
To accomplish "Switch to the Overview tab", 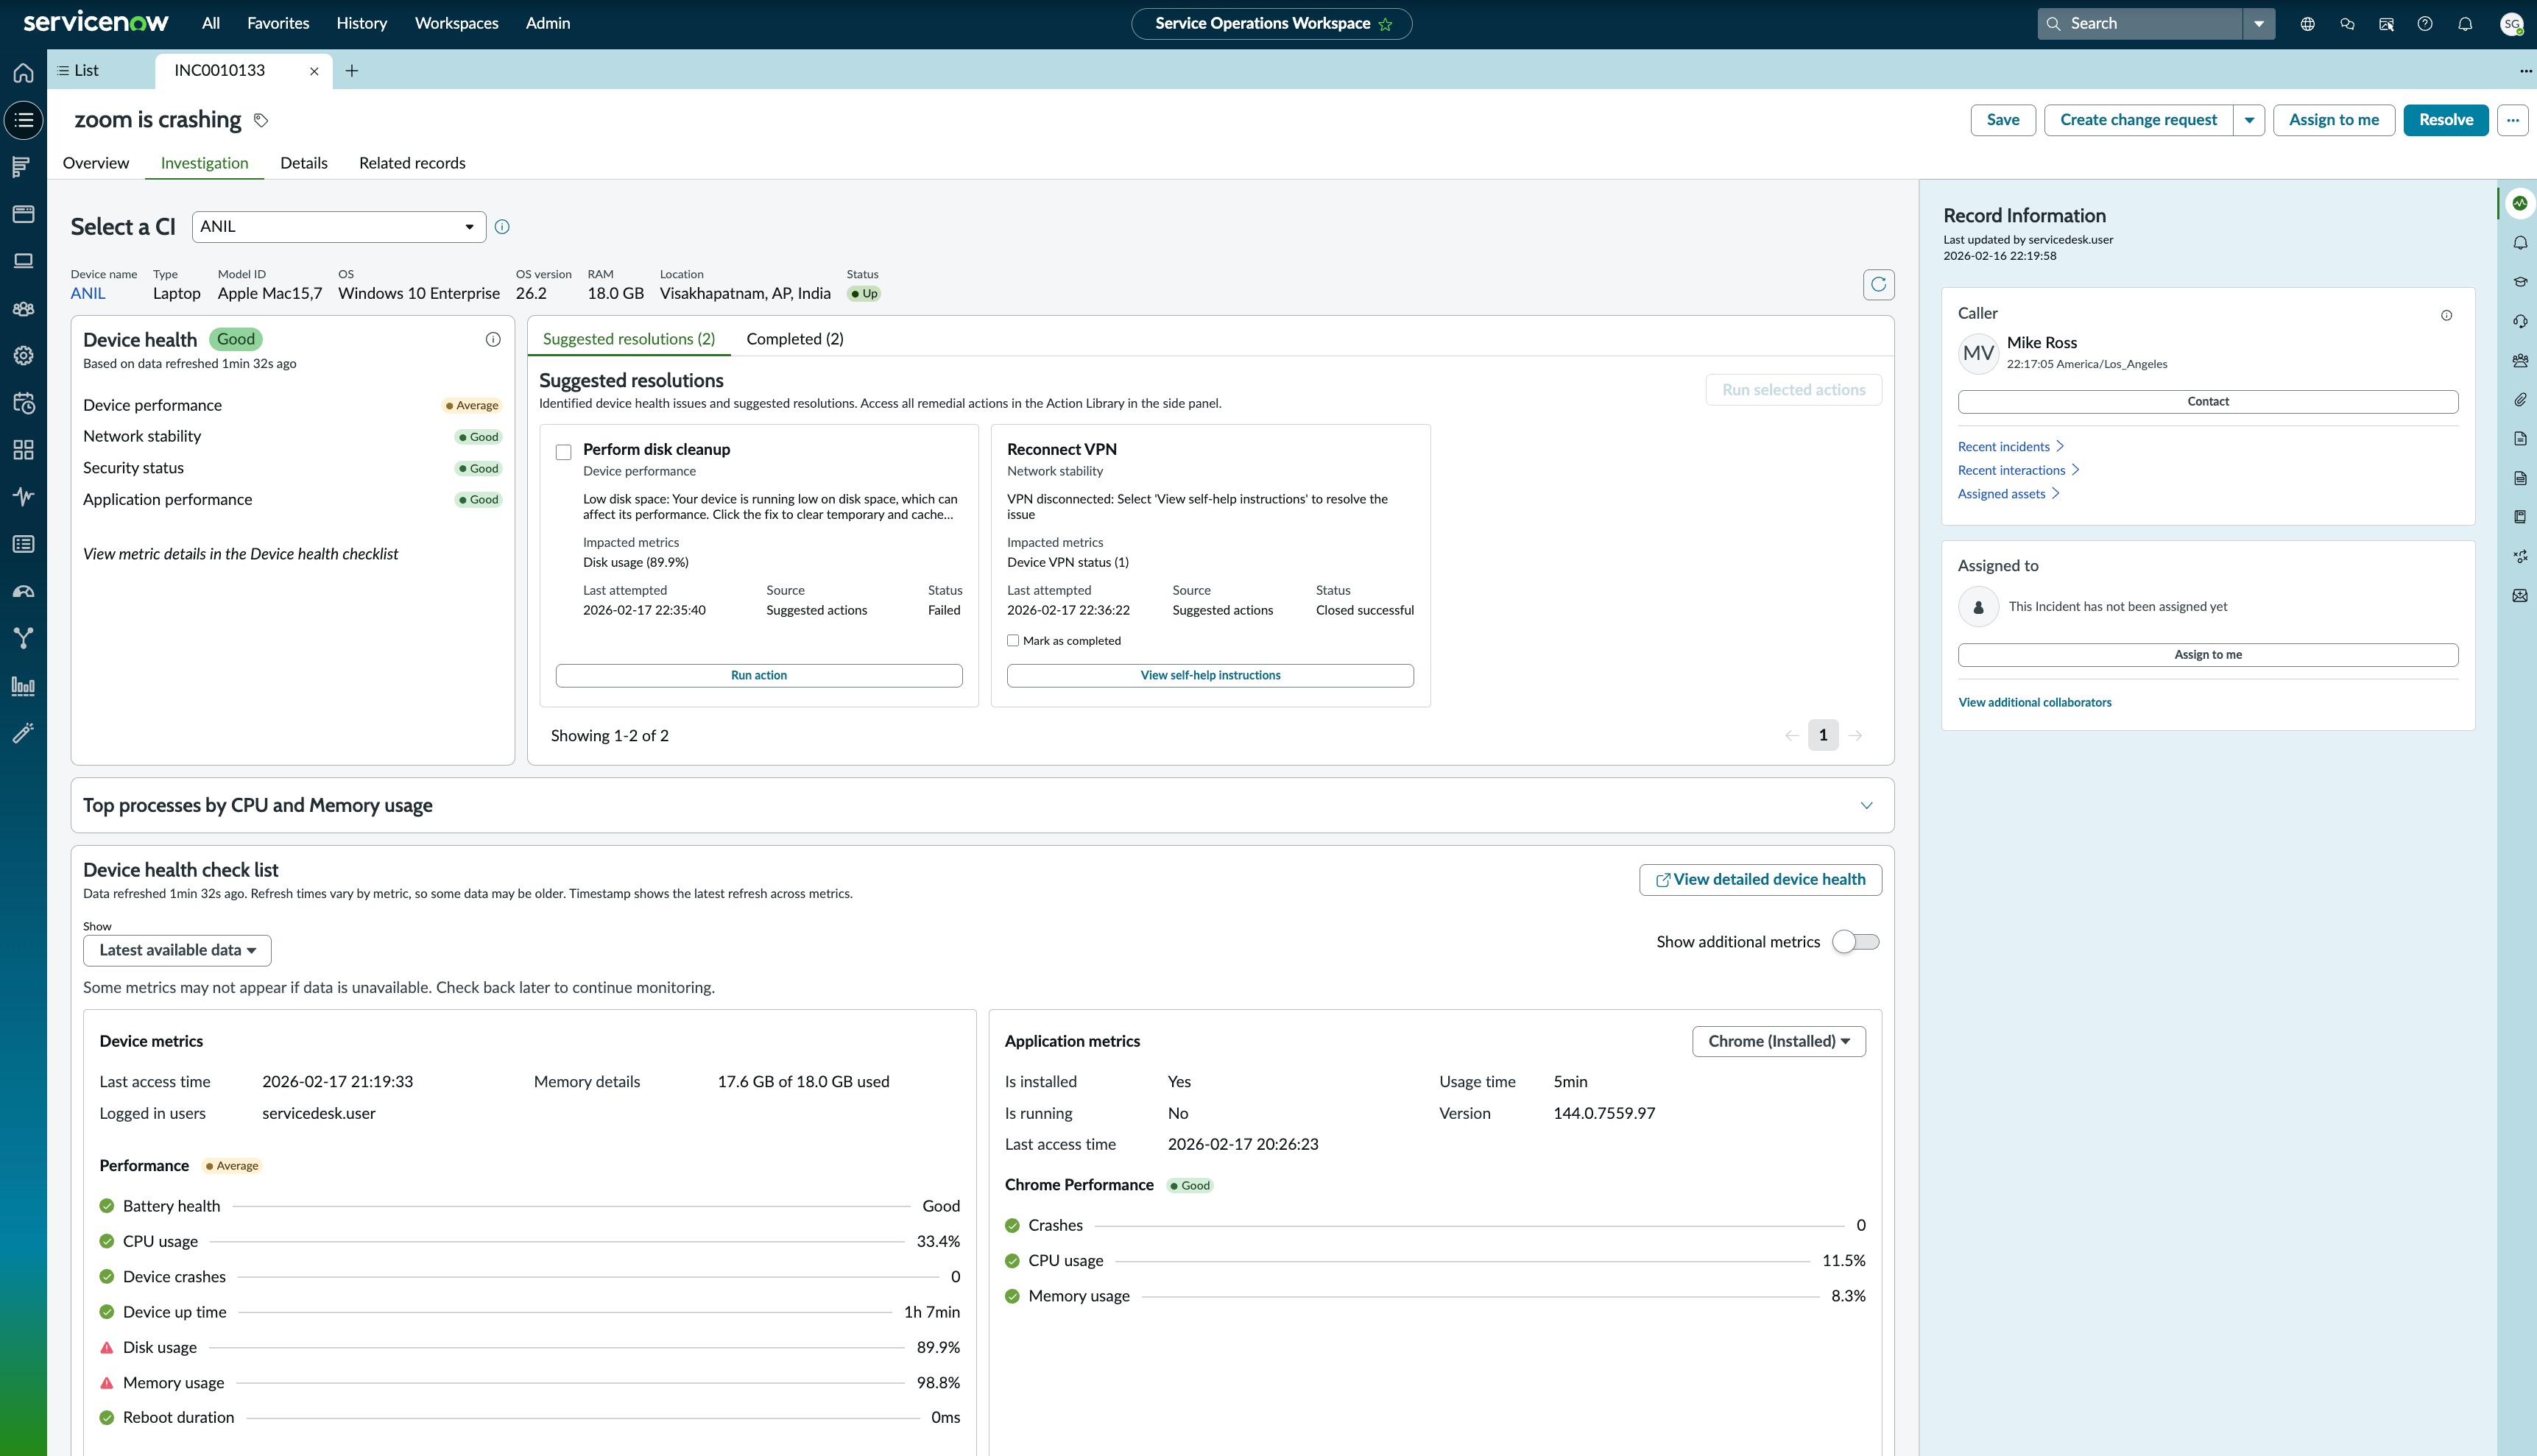I will (96, 163).
